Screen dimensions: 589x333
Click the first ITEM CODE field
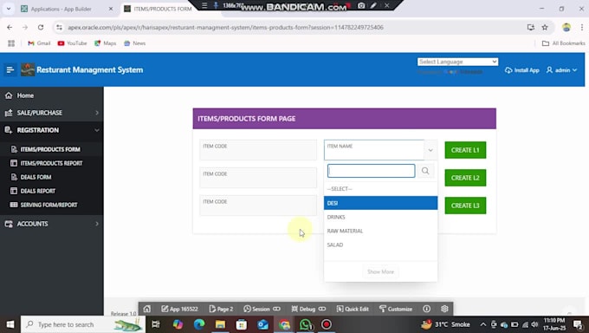click(258, 150)
